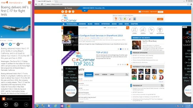Screen dimensions: 193x108
Task: Open Sachin Bhardwaj member profile
Action: point(149,41)
